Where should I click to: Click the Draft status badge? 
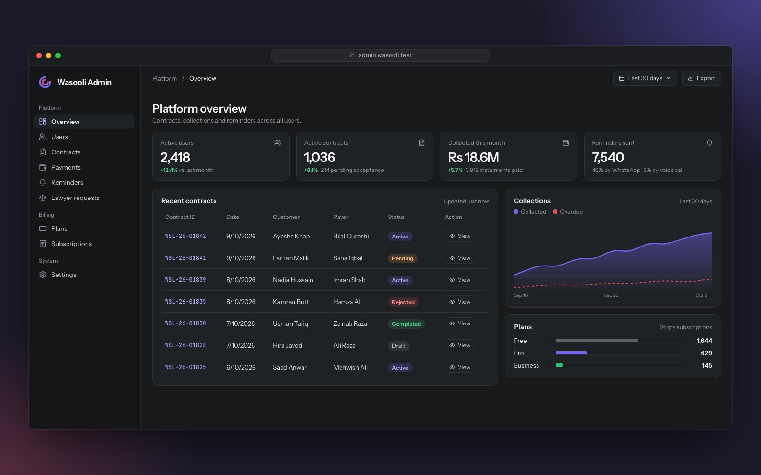[x=399, y=346]
